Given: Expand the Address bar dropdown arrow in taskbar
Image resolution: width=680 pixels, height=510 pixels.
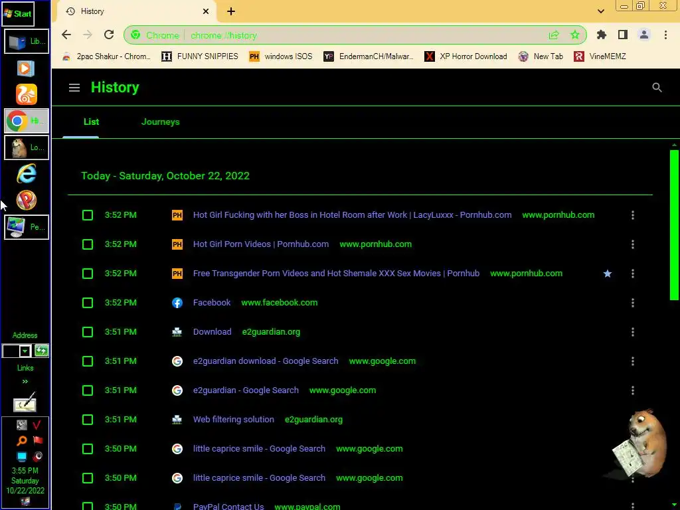Looking at the screenshot, I should [25, 351].
